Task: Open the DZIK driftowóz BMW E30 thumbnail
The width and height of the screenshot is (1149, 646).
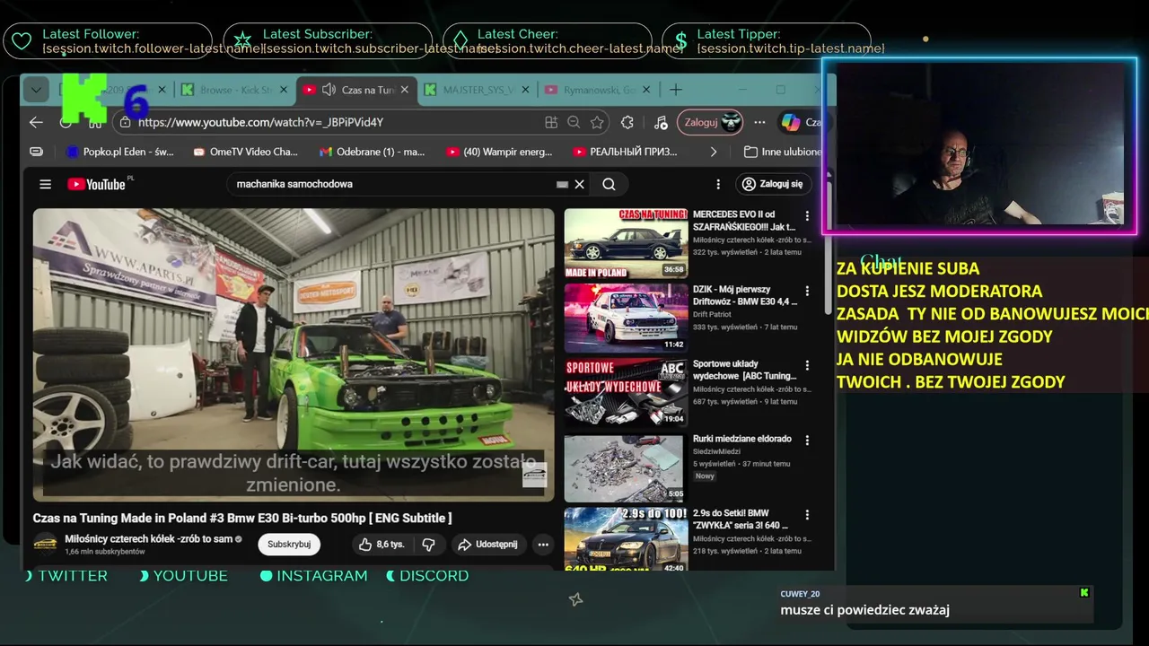Action: pyautogui.click(x=626, y=318)
